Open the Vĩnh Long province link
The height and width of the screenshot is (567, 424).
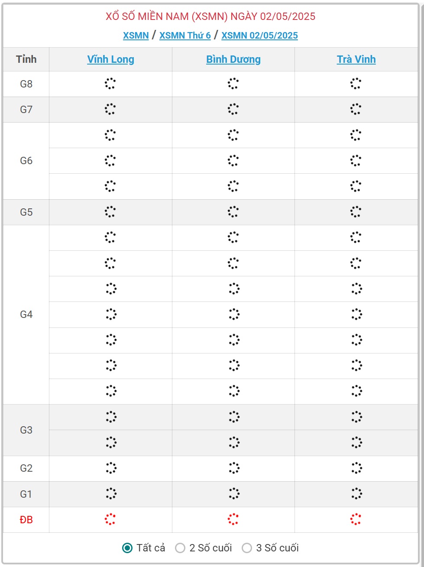[x=110, y=59]
